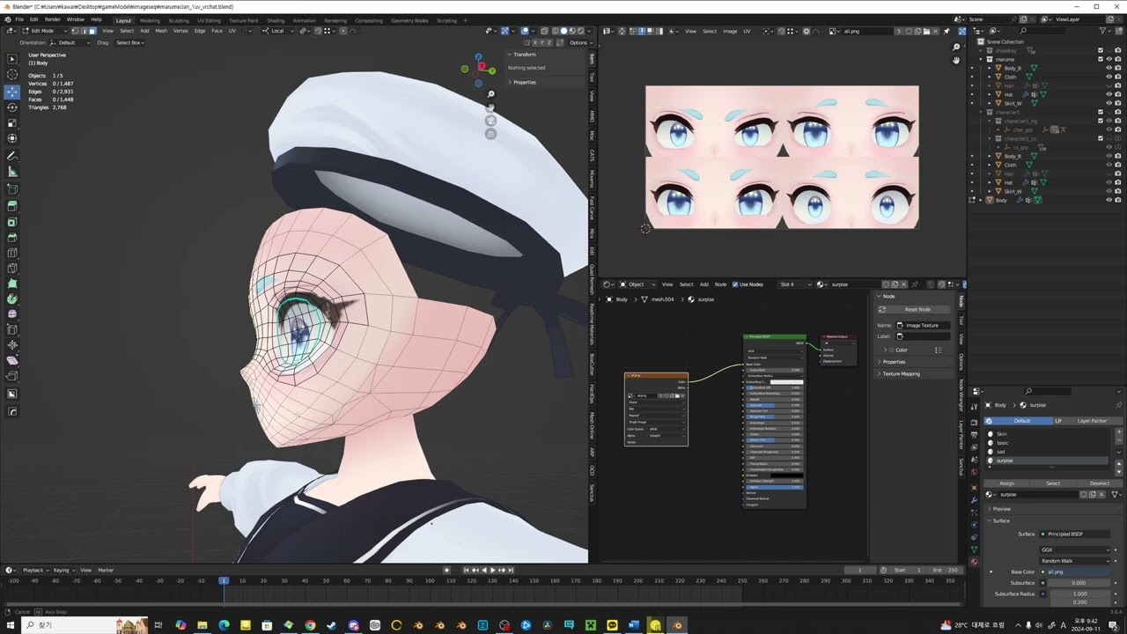Image resolution: width=1127 pixels, height=634 pixels.
Task: Expand Texture Mapping in node sidebar
Action: (x=901, y=373)
